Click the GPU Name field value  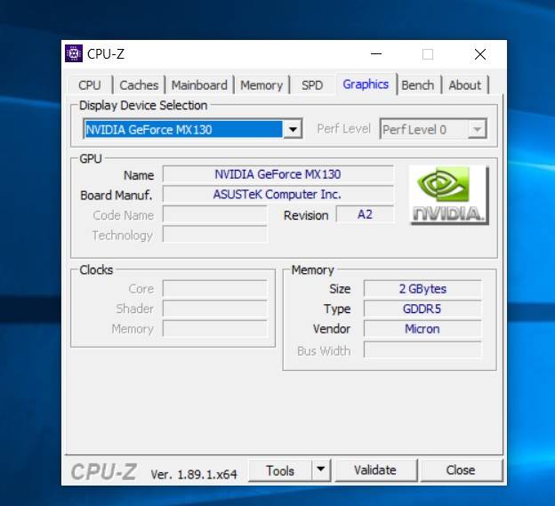tap(277, 174)
